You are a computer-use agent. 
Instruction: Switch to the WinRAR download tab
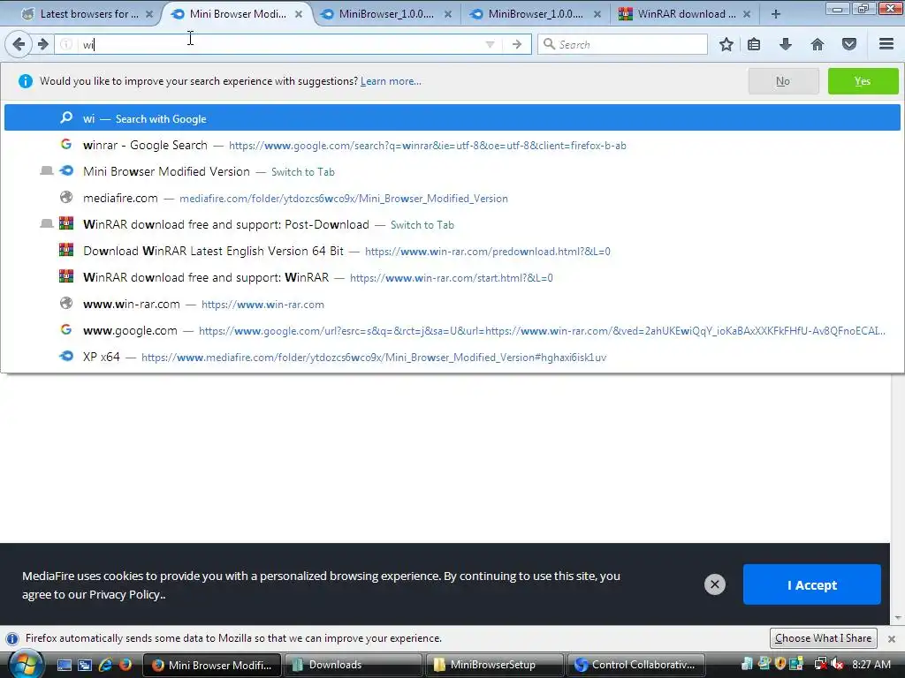coord(685,14)
